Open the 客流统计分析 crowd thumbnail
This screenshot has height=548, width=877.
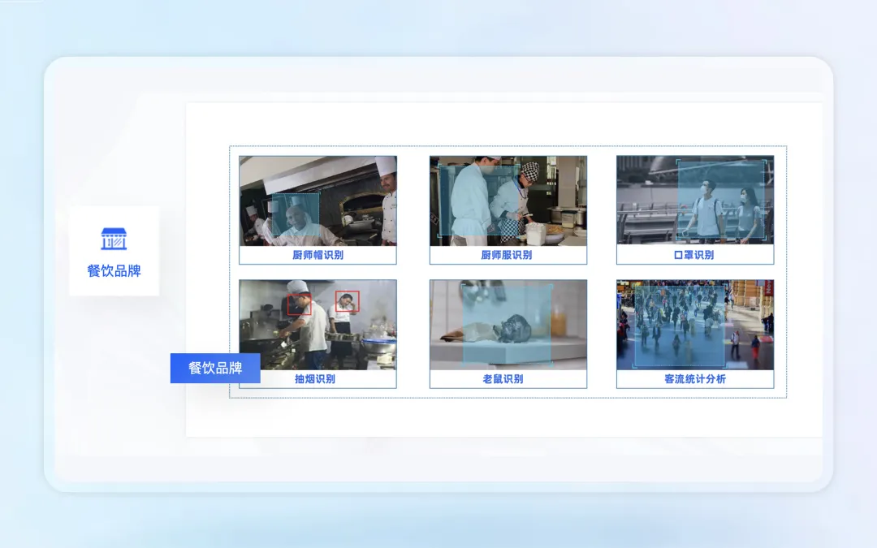pos(694,325)
